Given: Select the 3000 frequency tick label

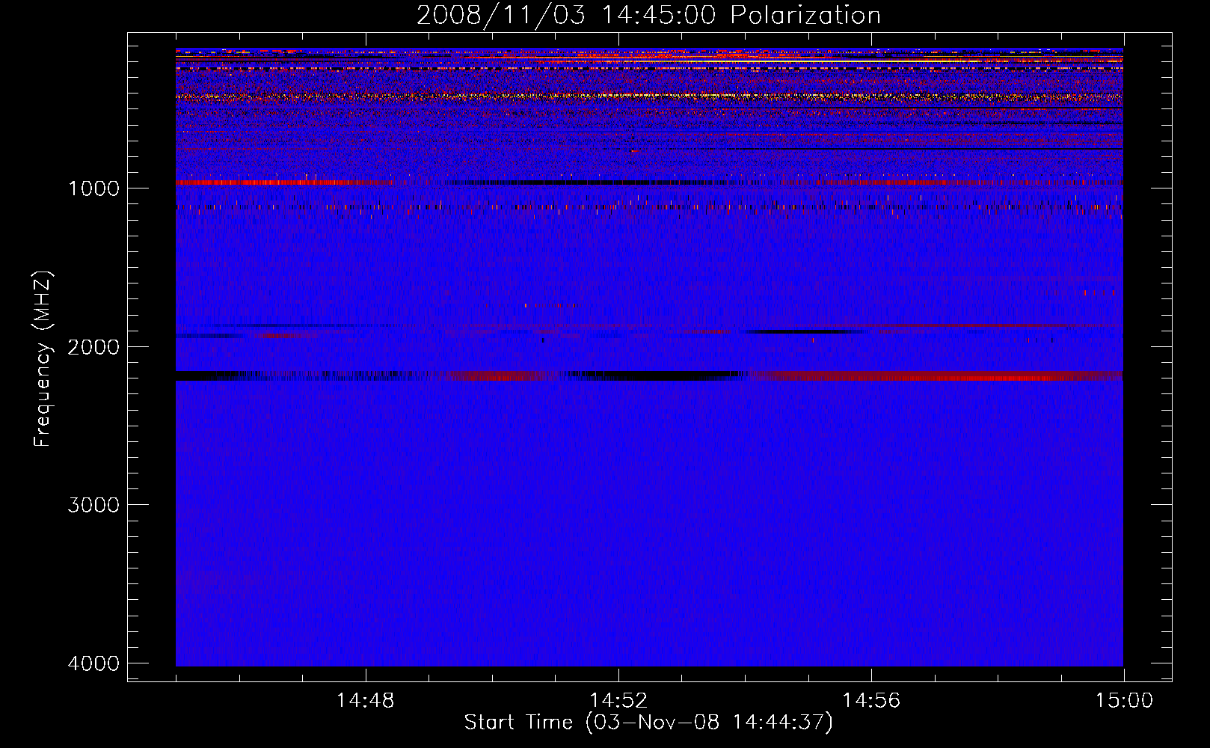Looking at the screenshot, I should click(93, 505).
